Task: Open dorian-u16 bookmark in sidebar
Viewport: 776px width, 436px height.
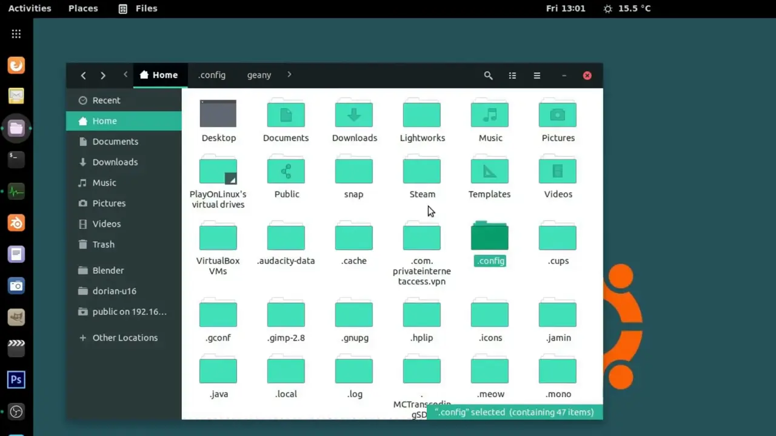Action: 124,291
